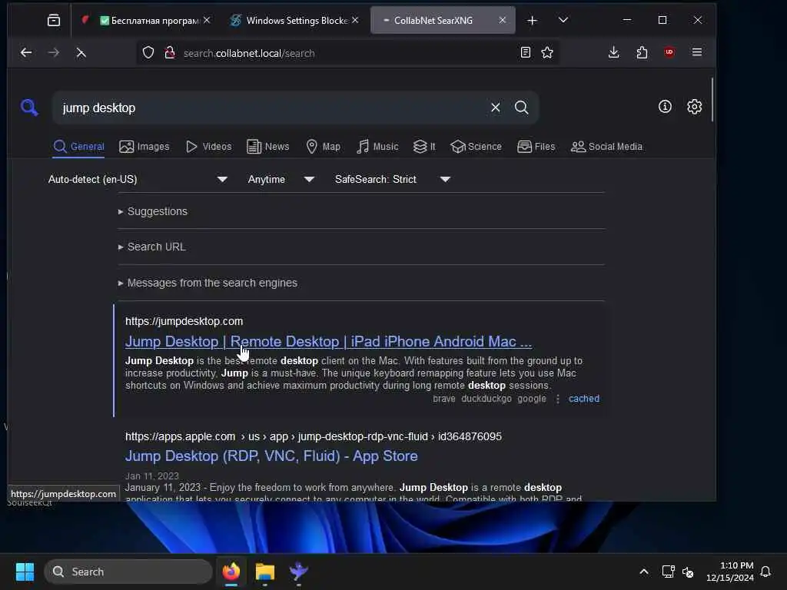This screenshot has height=590, width=787.
Task: Close the Windows Settings Blocker tab
Action: pos(355,20)
